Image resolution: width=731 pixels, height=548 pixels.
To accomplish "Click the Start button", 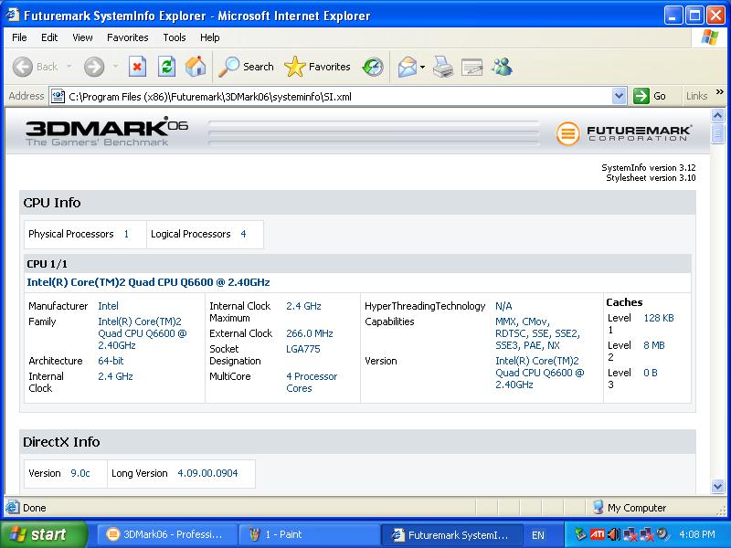I will [44, 534].
